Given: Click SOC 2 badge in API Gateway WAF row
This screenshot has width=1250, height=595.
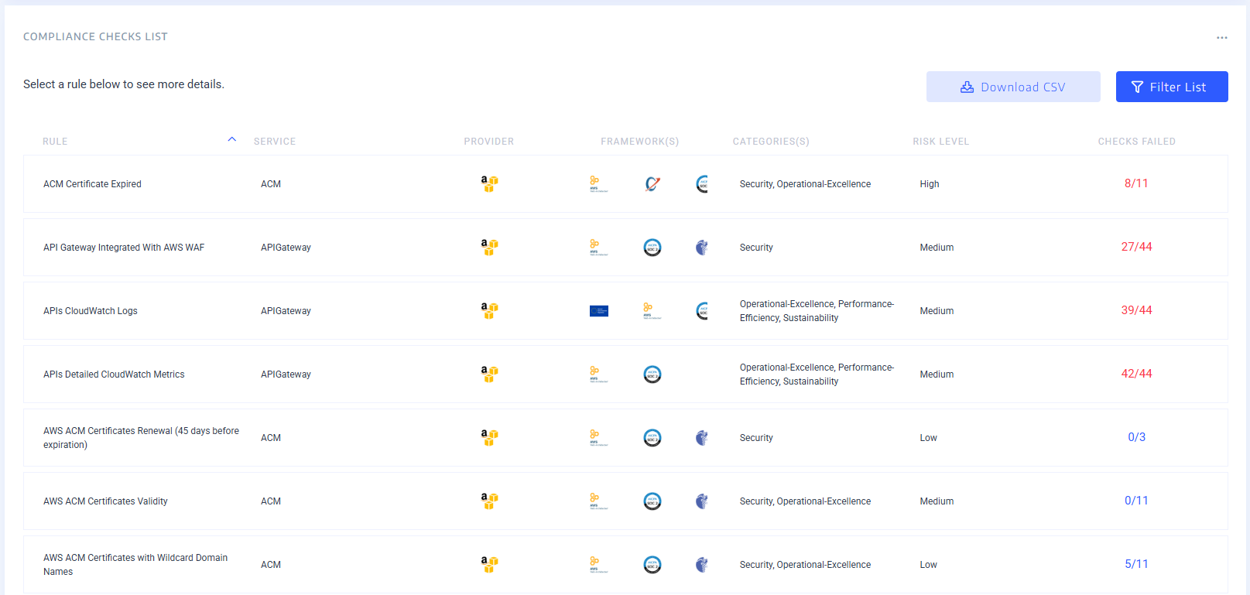Looking at the screenshot, I should (x=652, y=248).
